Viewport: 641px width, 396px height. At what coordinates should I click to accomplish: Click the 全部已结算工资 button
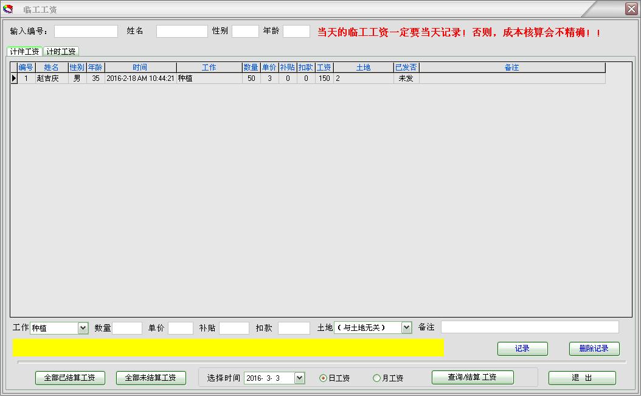pos(69,377)
